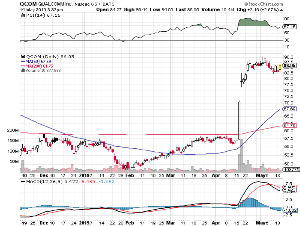Click the Last 86.05 value in header
Screen dimensions: 300x226
point(187,10)
